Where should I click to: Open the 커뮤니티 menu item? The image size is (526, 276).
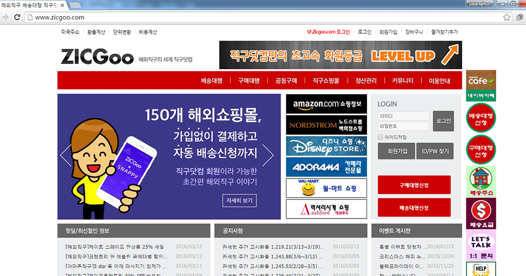coord(402,81)
